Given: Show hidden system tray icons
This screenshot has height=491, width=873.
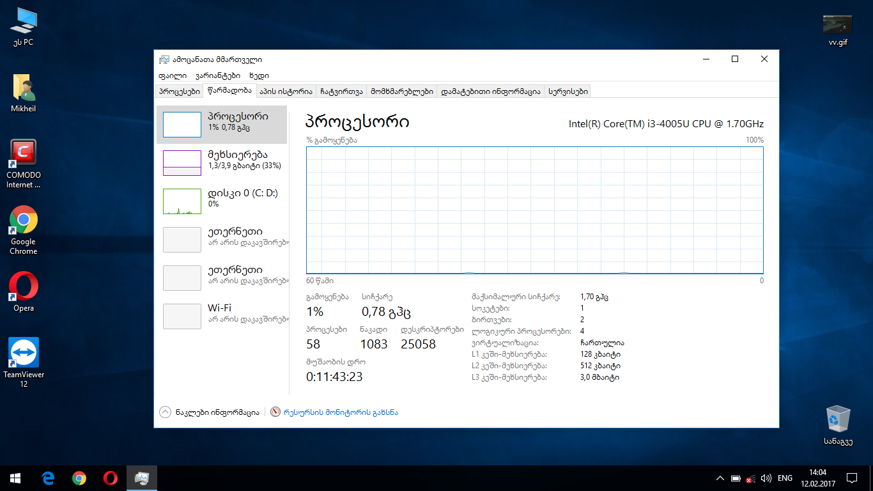Looking at the screenshot, I should pos(720,478).
